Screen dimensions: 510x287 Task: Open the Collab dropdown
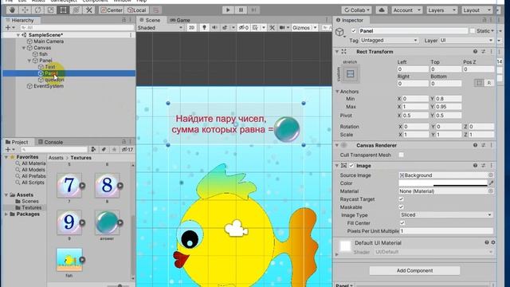(356, 10)
